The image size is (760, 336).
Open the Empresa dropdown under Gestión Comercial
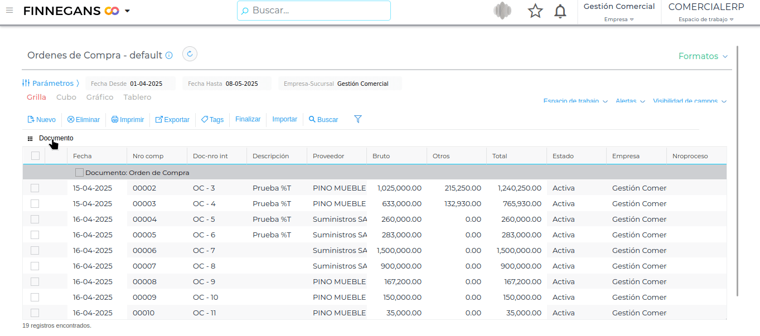click(619, 20)
